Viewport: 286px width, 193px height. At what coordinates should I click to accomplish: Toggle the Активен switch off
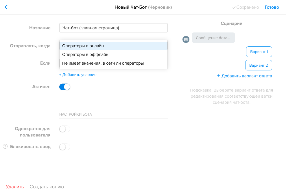click(65, 87)
